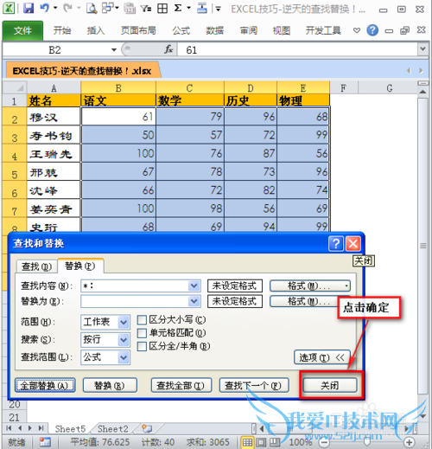Open the 插入 ribbon tab
The height and width of the screenshot is (449, 432).
(96, 30)
